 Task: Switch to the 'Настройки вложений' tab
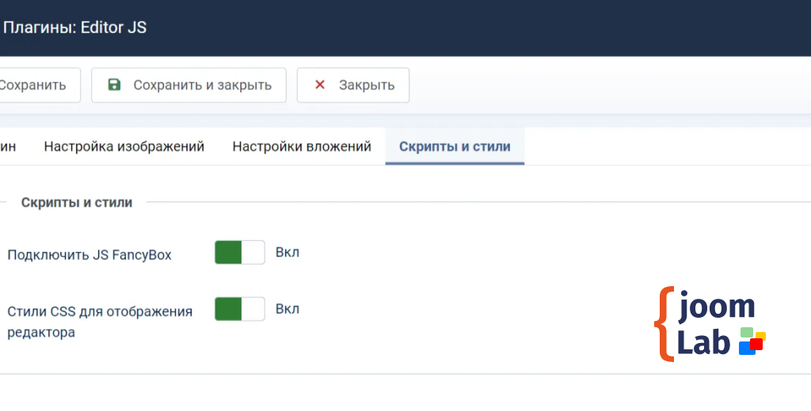click(302, 147)
